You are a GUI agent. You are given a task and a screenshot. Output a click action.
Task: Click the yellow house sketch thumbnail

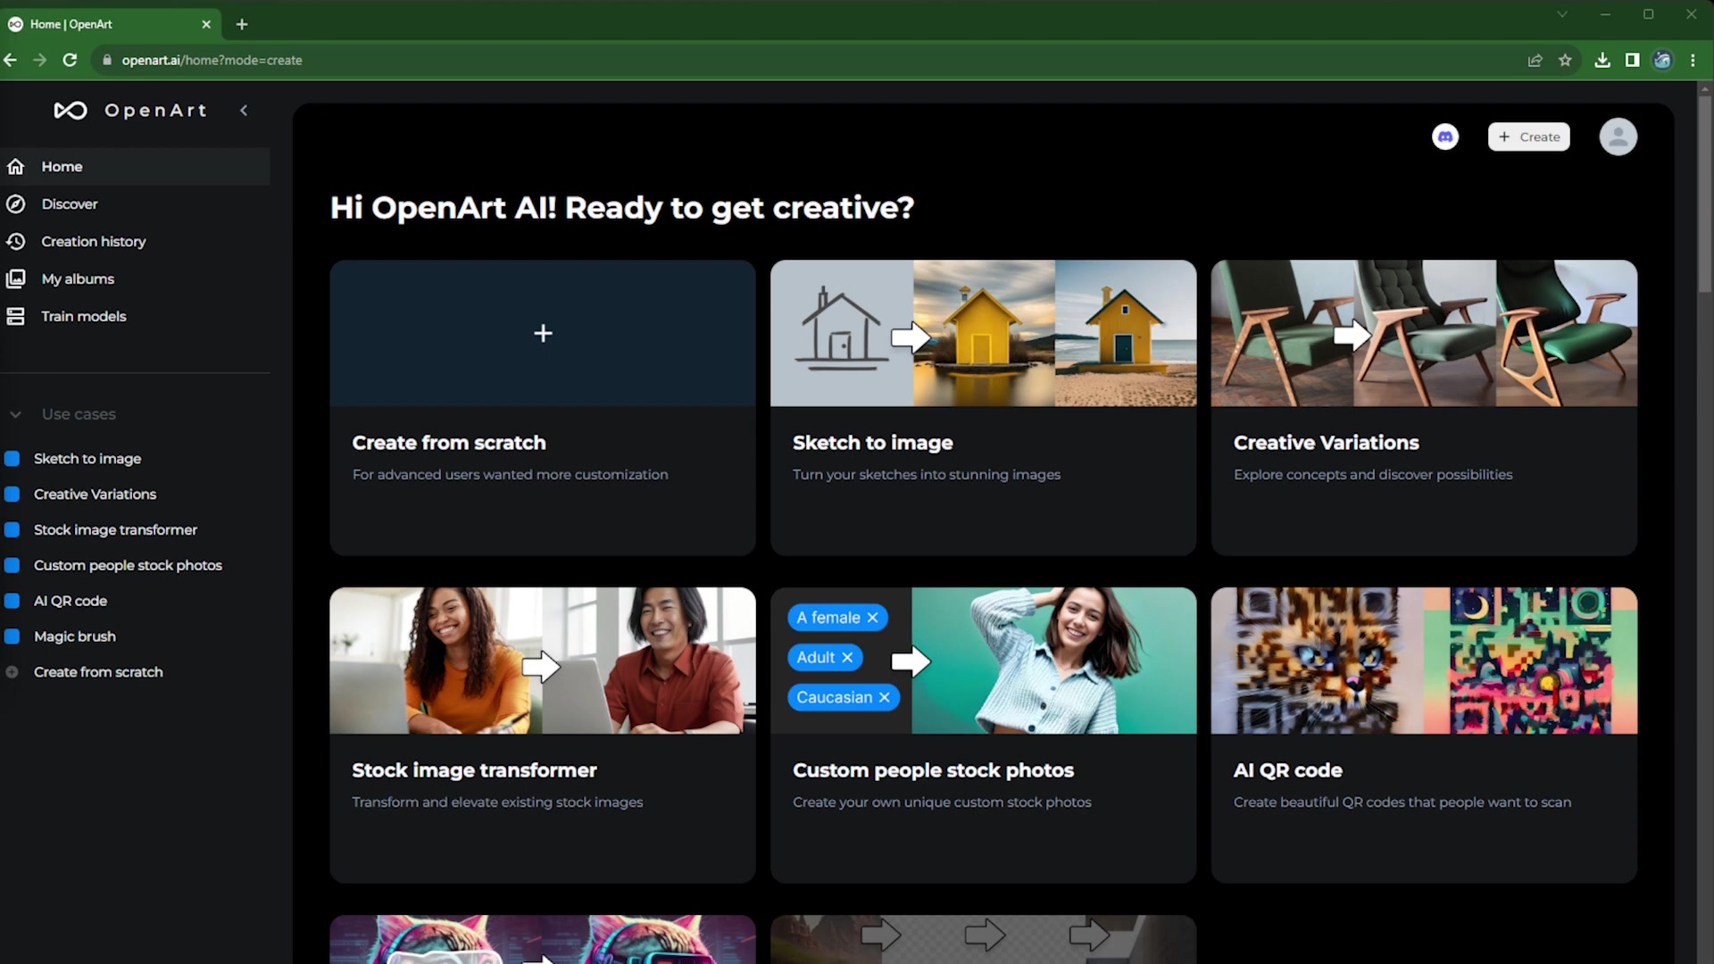pyautogui.click(x=983, y=333)
